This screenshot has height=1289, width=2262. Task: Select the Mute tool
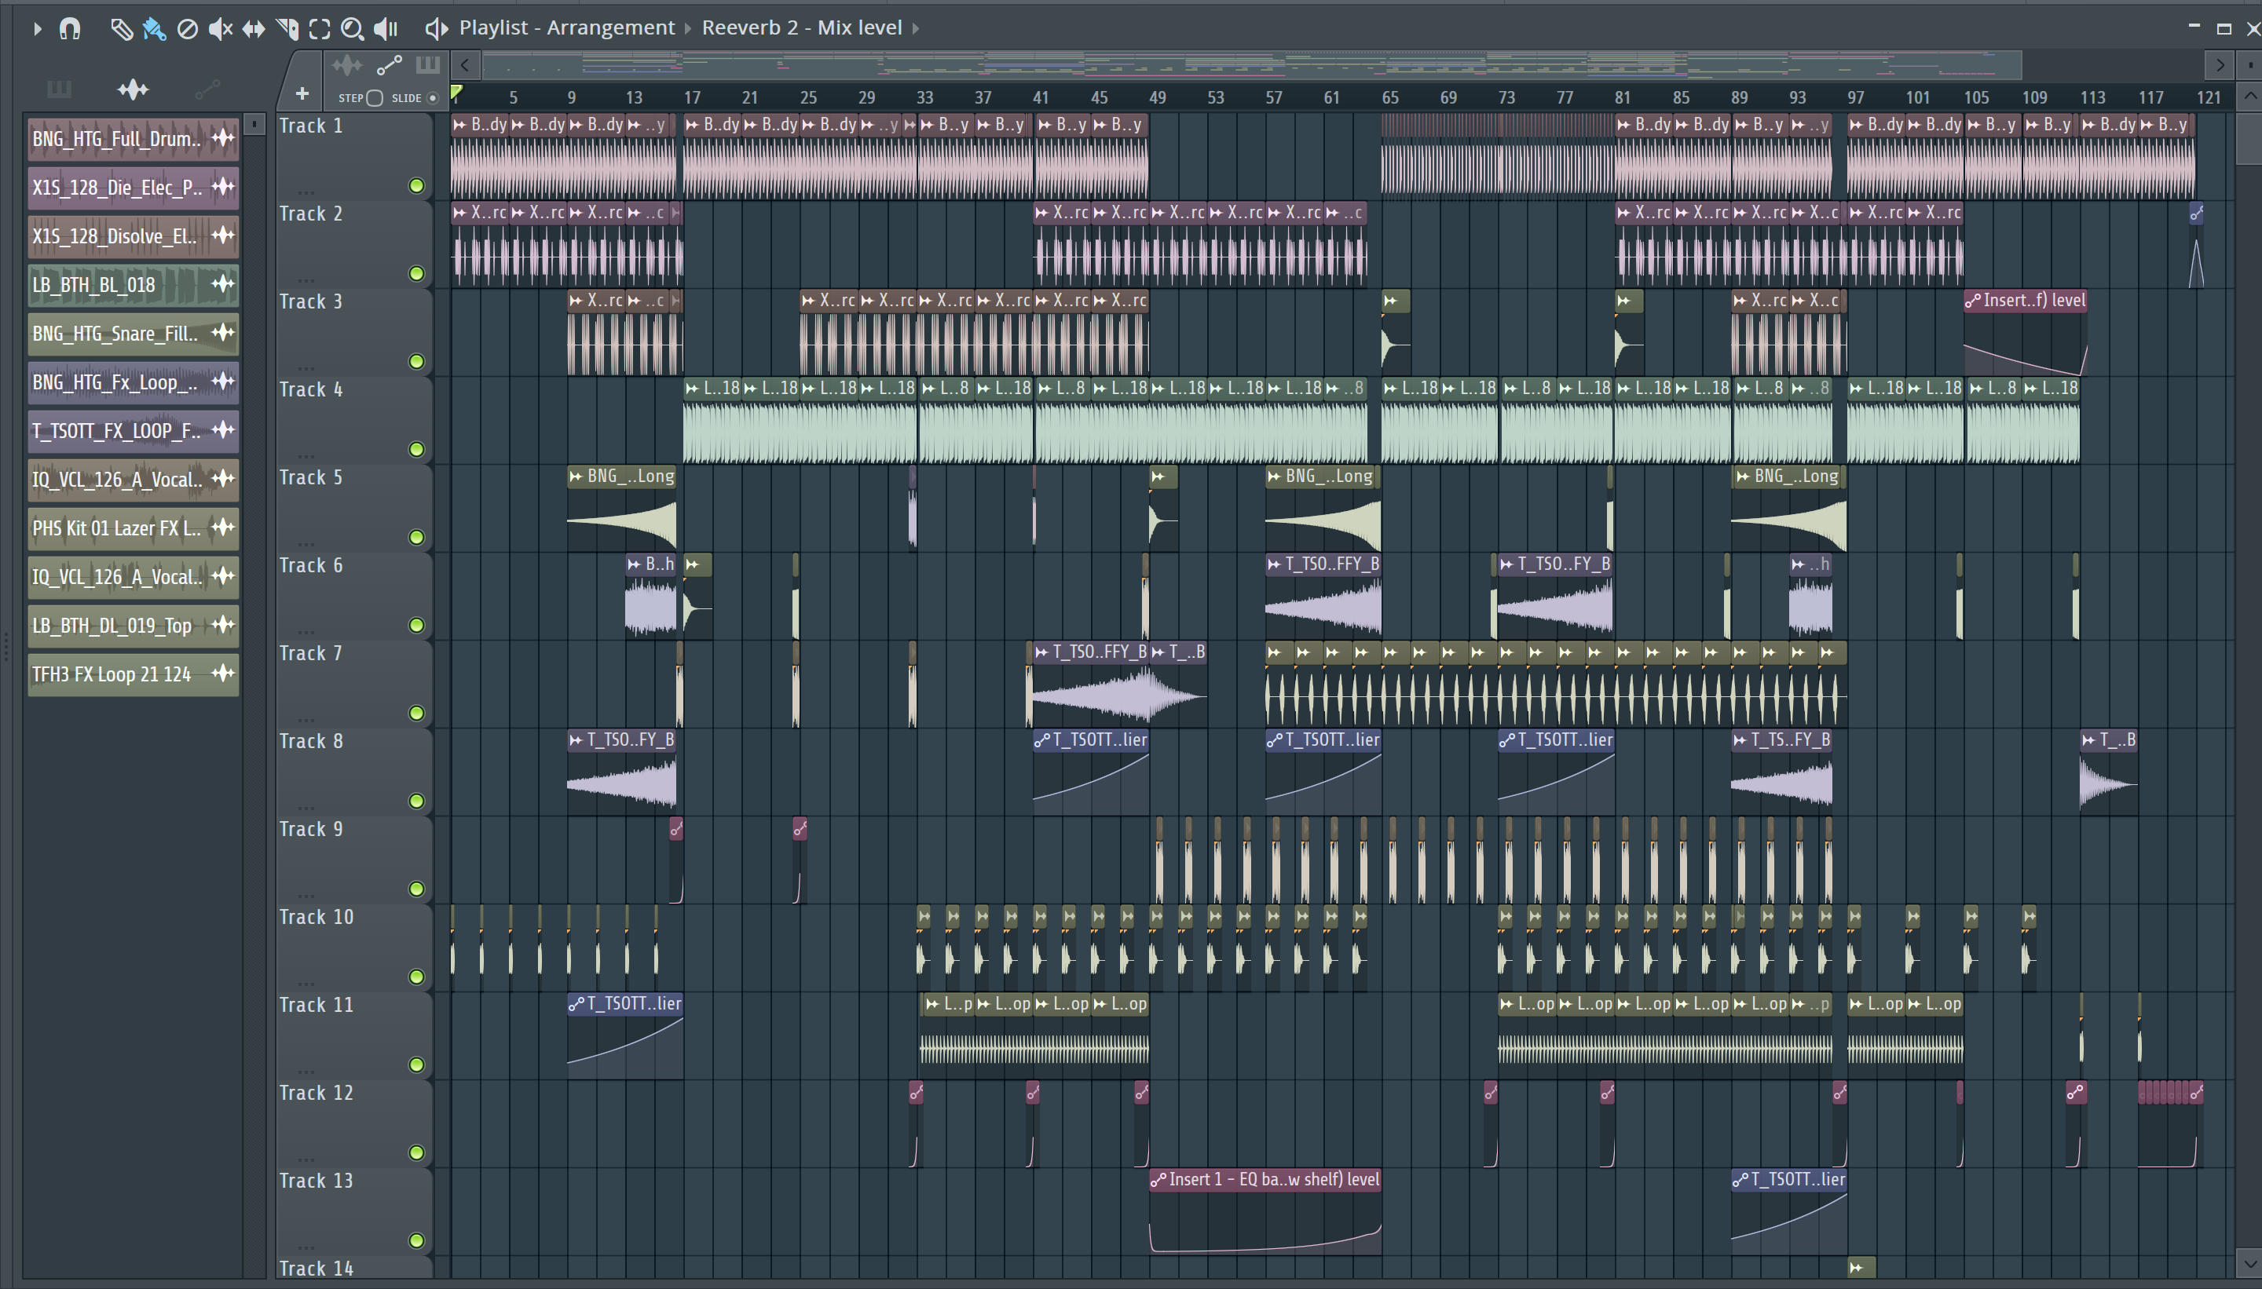click(221, 28)
